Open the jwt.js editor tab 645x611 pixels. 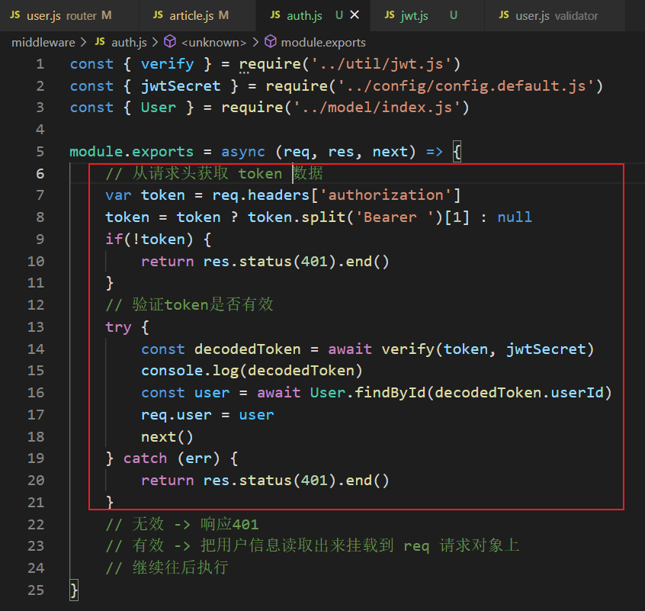pyautogui.click(x=428, y=15)
